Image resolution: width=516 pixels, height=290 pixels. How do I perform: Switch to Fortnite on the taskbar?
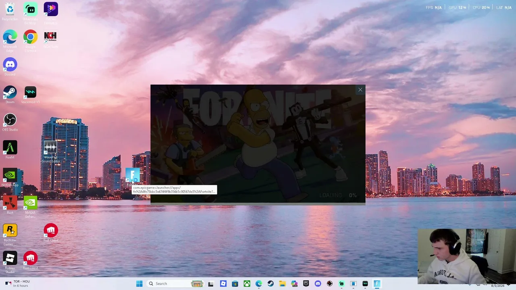coord(377,284)
